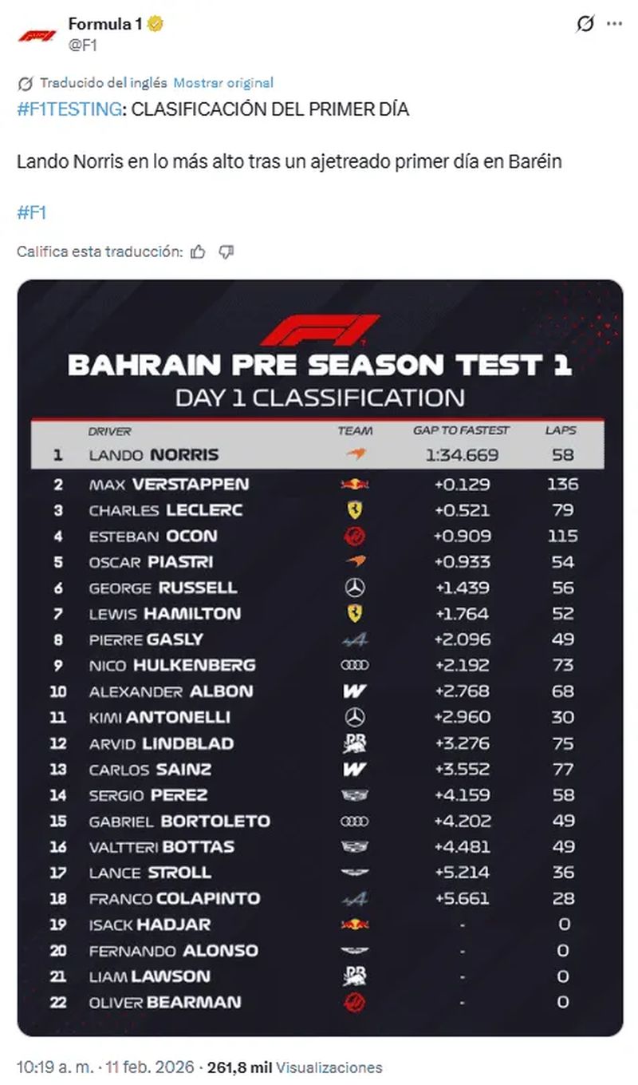The image size is (638, 1085).
Task: Click the 261,8 mil Visualizaciones count
Action: coord(295,1067)
